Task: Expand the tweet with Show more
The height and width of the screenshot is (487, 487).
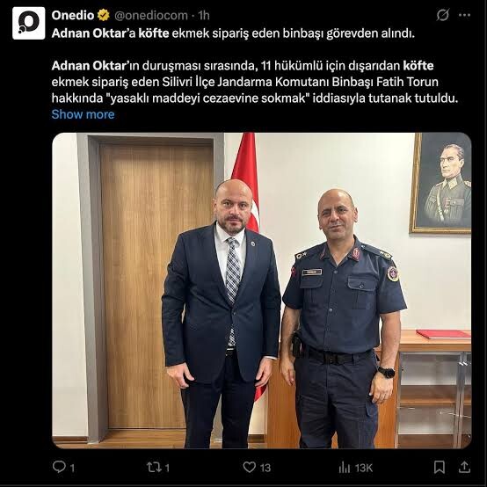Action: point(83,114)
